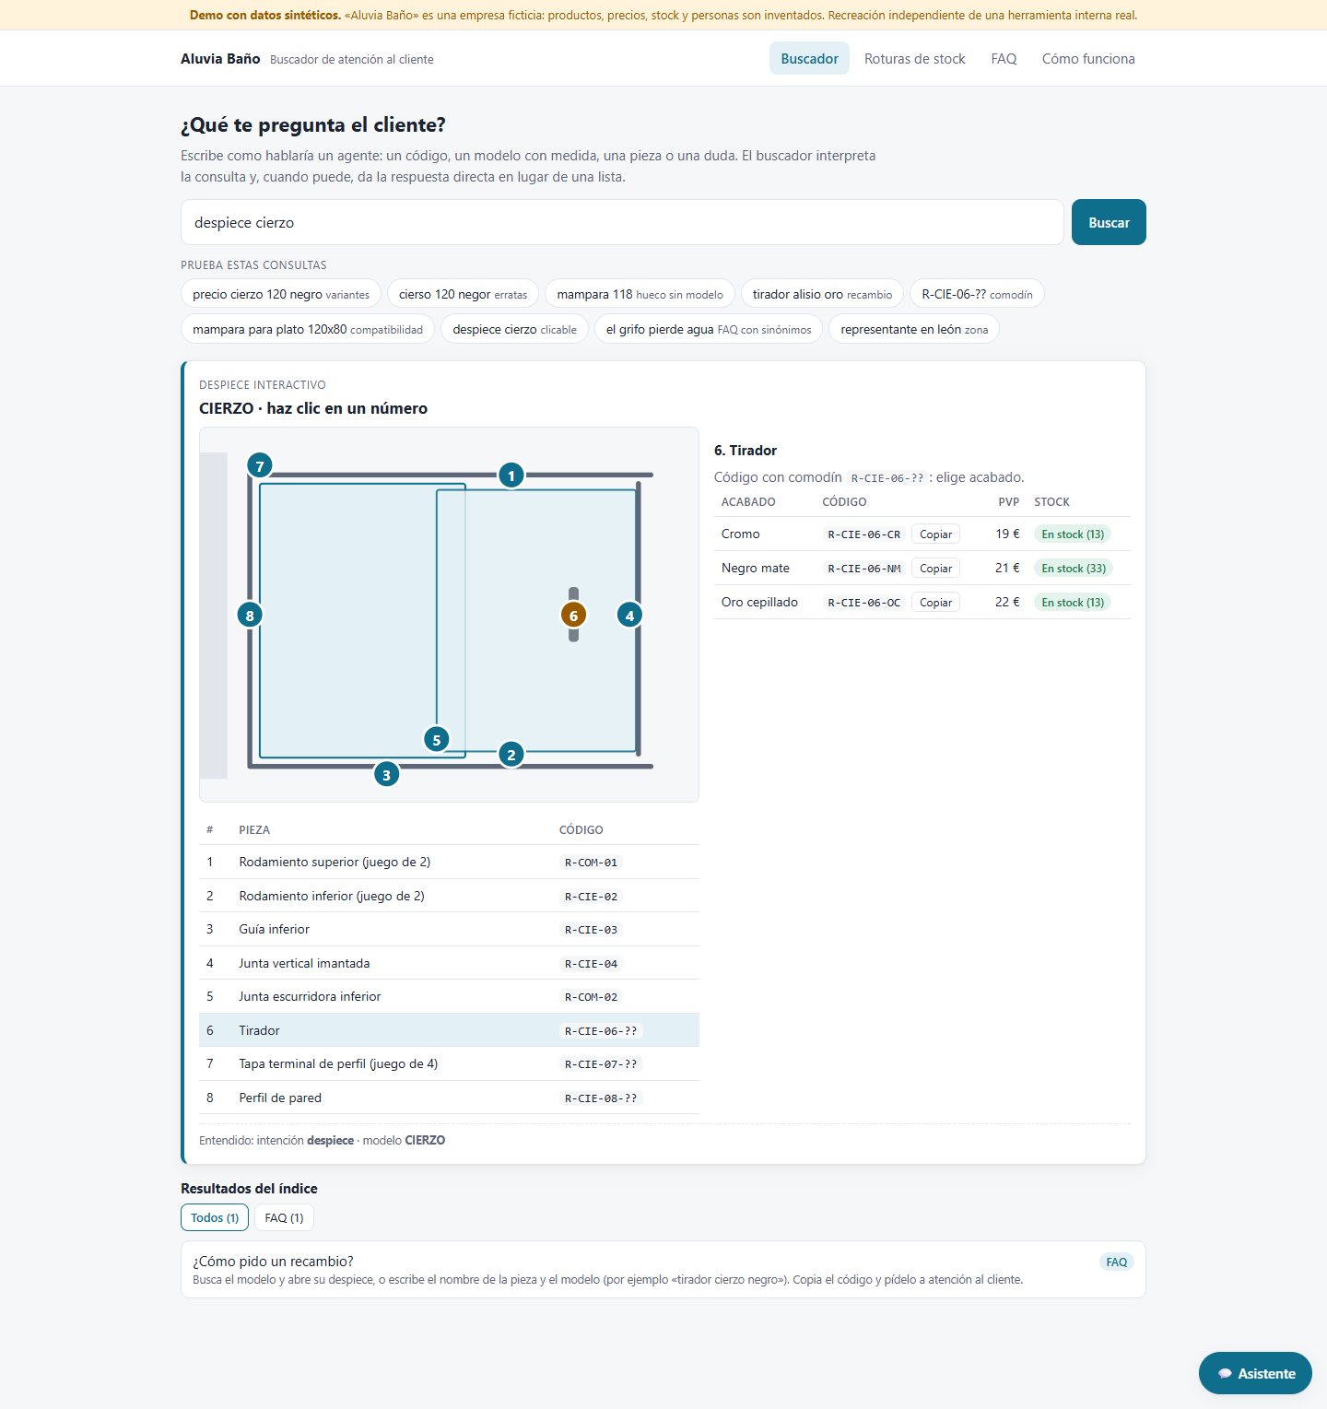Open the Cómo funciona page
Viewport: 1327px width, 1409px height.
pos(1088,58)
